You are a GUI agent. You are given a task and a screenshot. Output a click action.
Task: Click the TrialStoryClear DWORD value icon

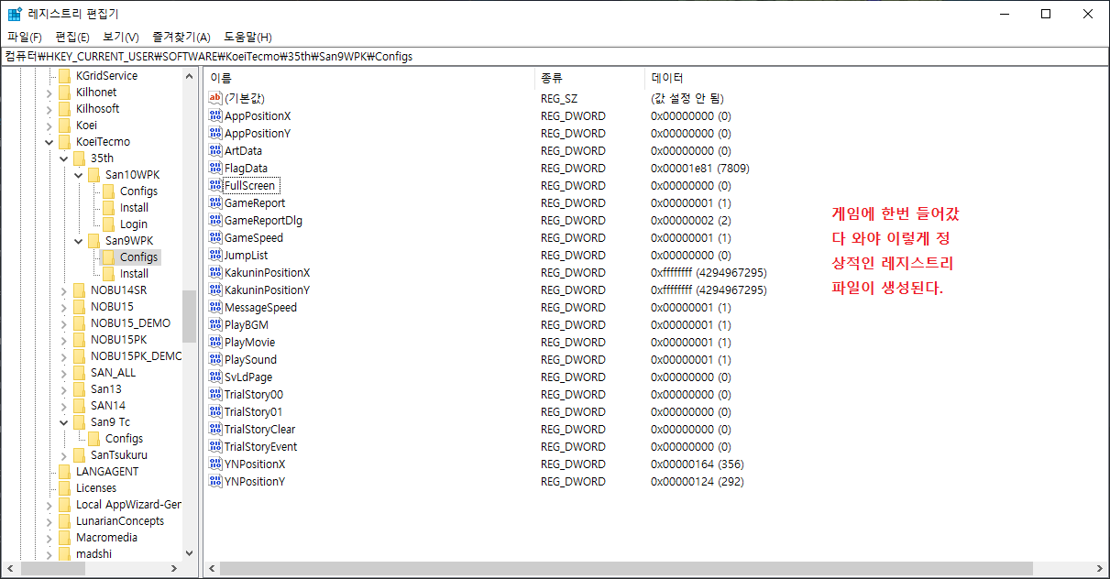[x=215, y=429]
